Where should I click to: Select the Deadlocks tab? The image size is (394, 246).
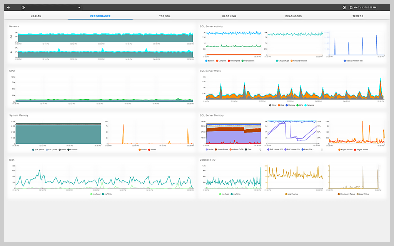[x=293, y=16]
